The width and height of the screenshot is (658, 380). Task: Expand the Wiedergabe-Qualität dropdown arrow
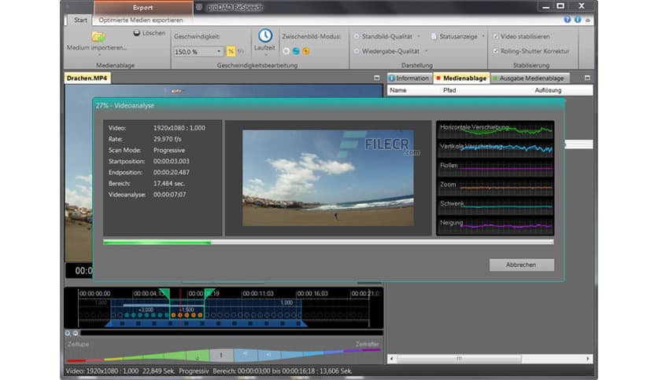(425, 51)
